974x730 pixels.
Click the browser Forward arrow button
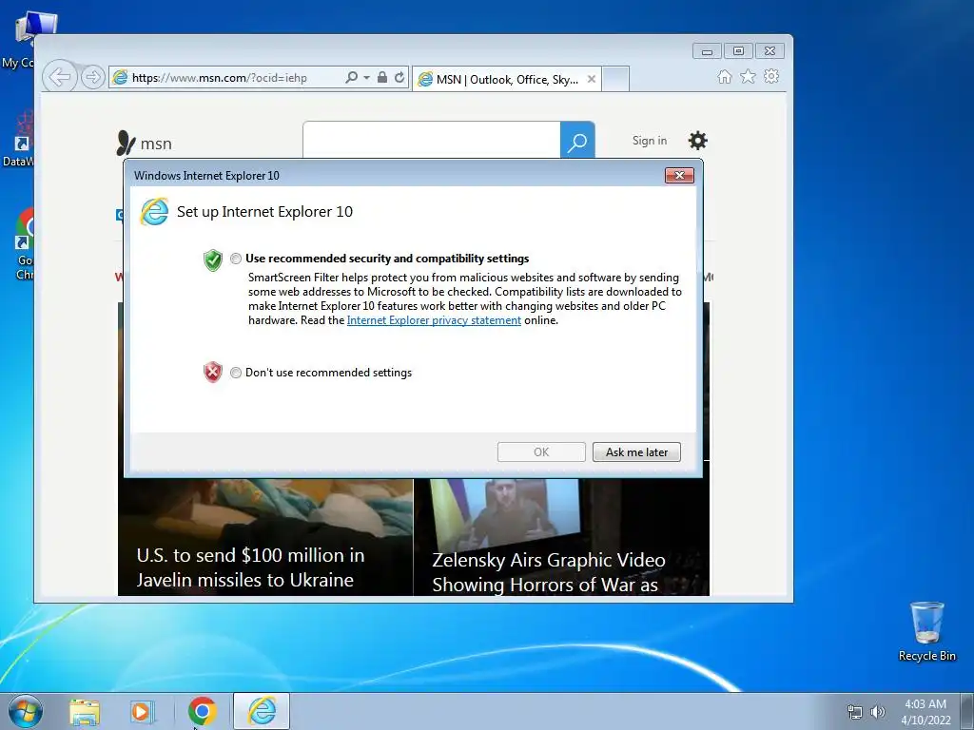(x=92, y=78)
